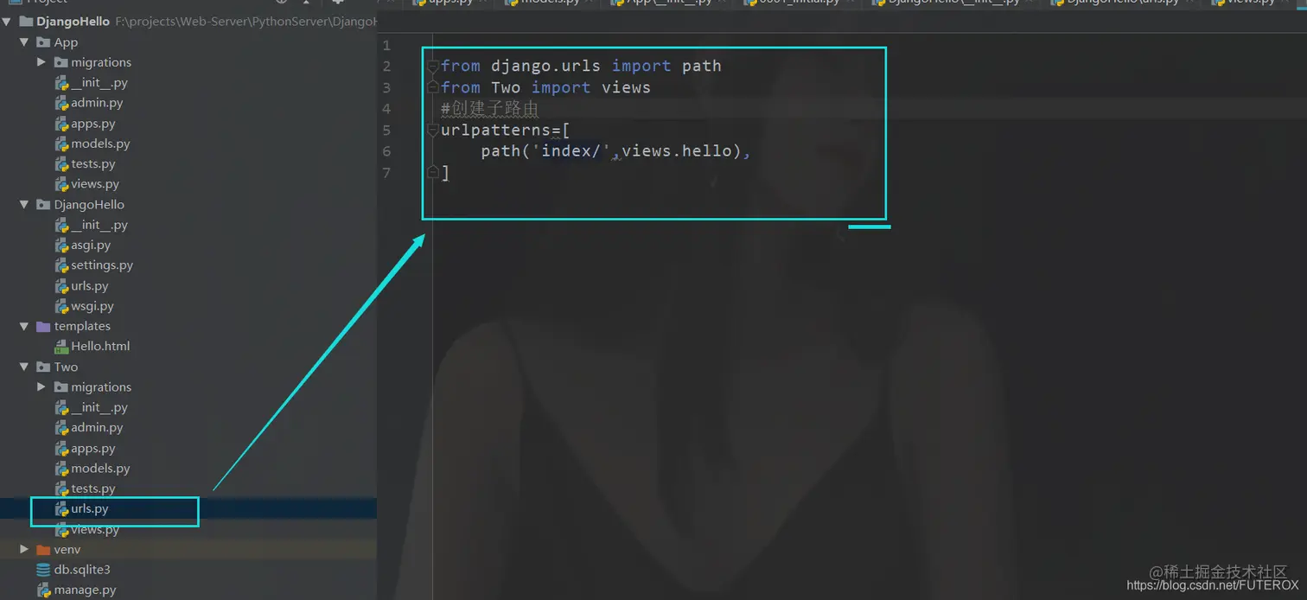Collapse the templates folder arrow
This screenshot has height=600, width=1307.
(24, 326)
